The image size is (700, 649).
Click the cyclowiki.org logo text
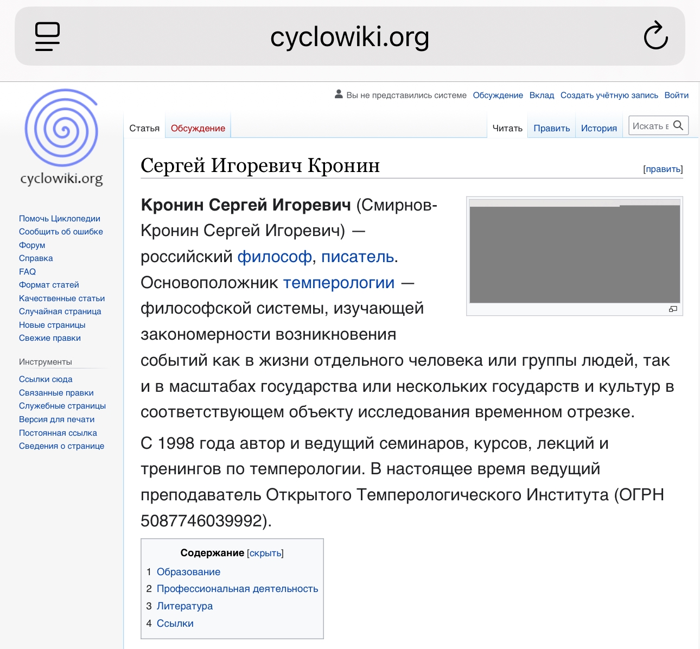coord(61,179)
